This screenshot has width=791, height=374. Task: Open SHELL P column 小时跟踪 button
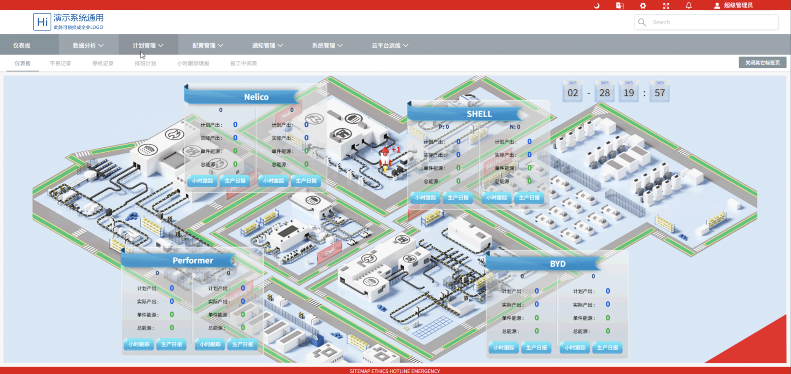click(x=425, y=198)
